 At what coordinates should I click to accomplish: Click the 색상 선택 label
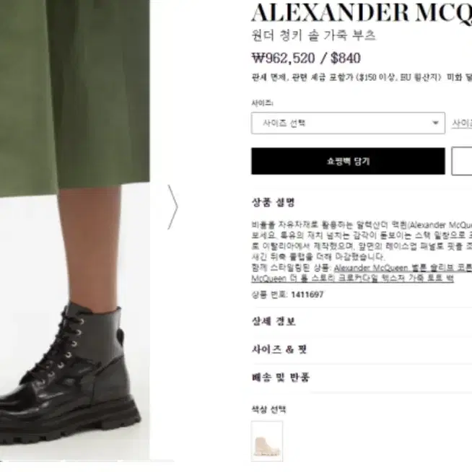[268, 409]
